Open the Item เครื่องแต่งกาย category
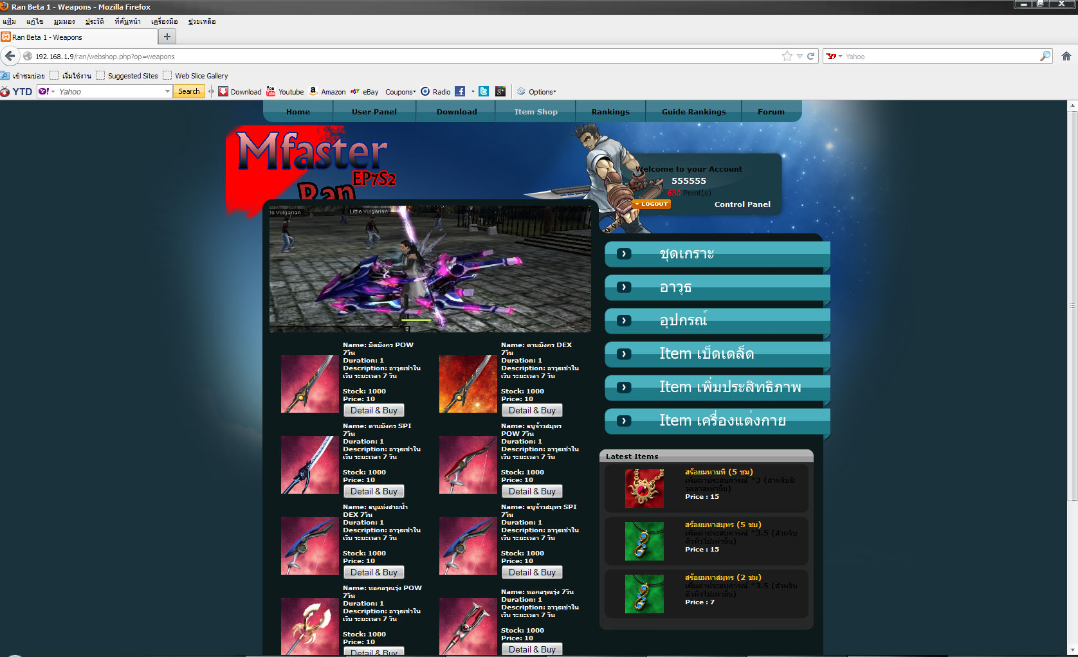Viewport: 1078px width, 657px height. click(x=717, y=421)
